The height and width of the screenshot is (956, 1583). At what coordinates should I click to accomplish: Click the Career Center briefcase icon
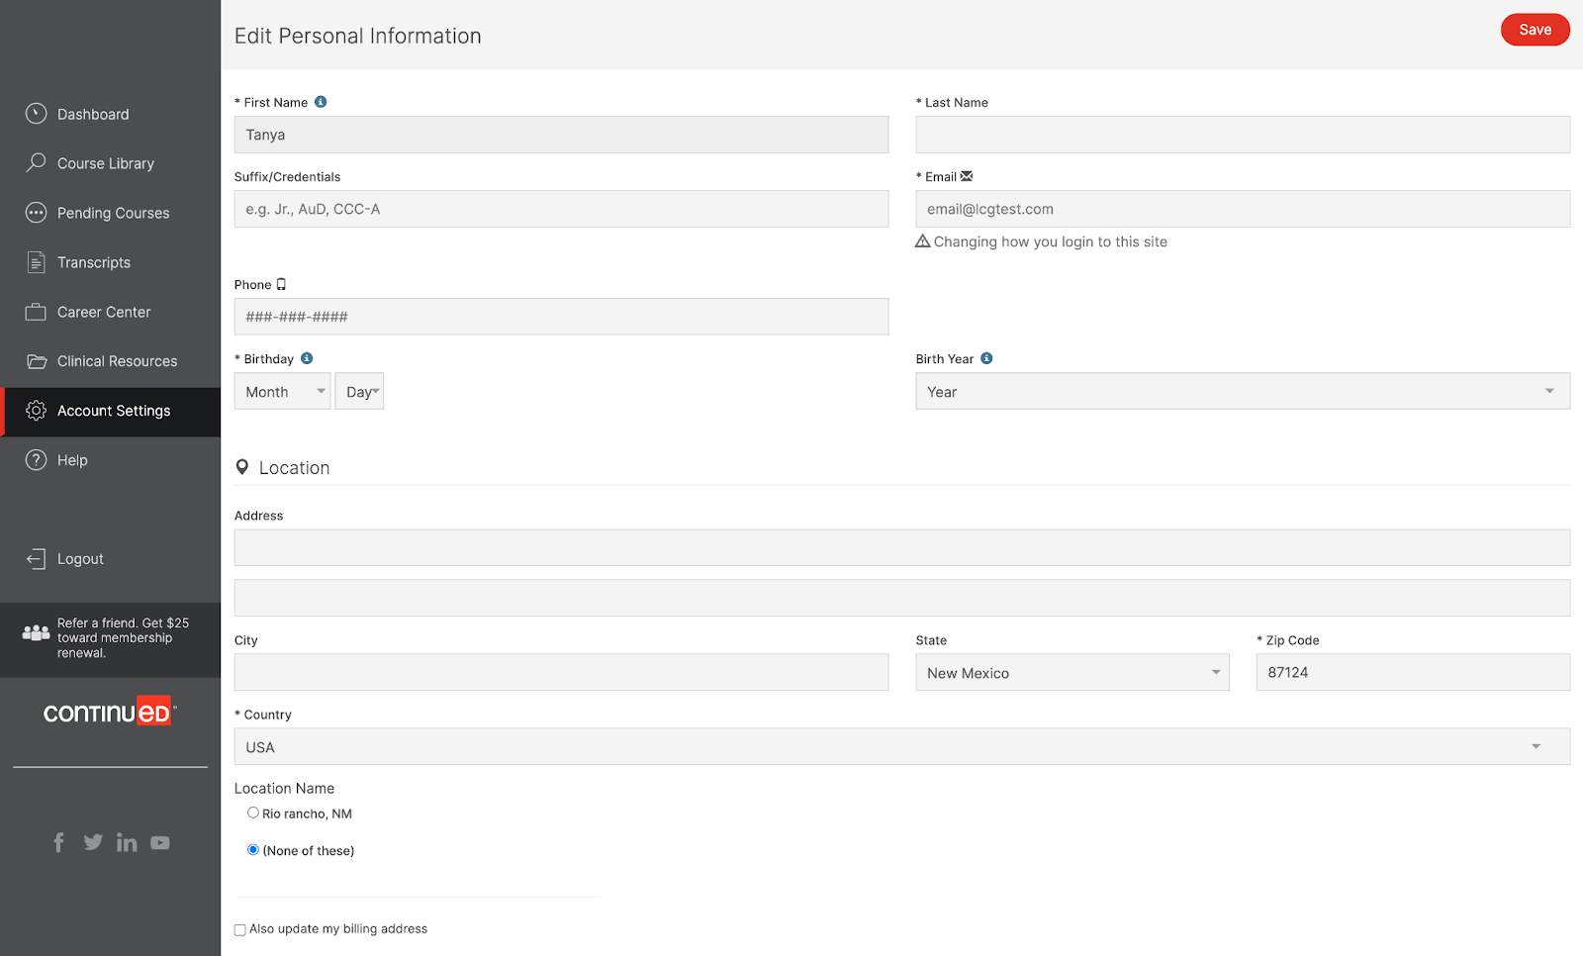click(x=36, y=311)
